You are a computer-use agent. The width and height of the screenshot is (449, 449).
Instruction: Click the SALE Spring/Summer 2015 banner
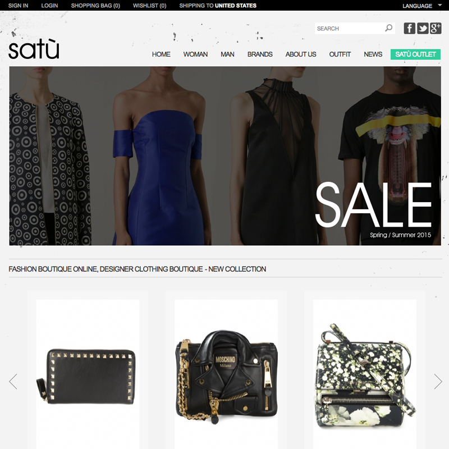225,156
